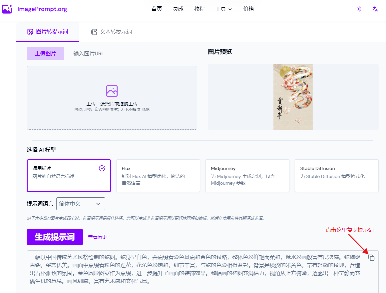Switch to the 文本转提示词 tab
Screen dimensions: 386x293
click(115, 32)
